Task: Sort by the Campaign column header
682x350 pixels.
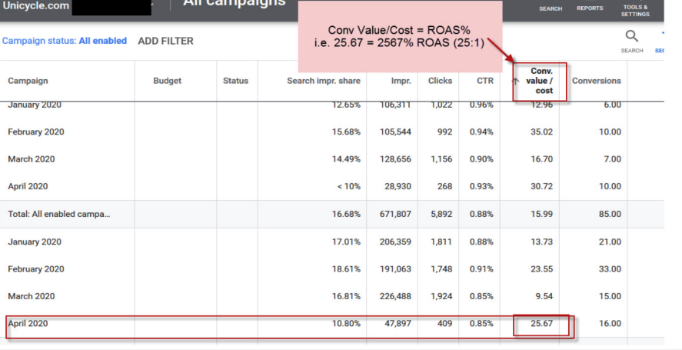Action: click(x=26, y=81)
